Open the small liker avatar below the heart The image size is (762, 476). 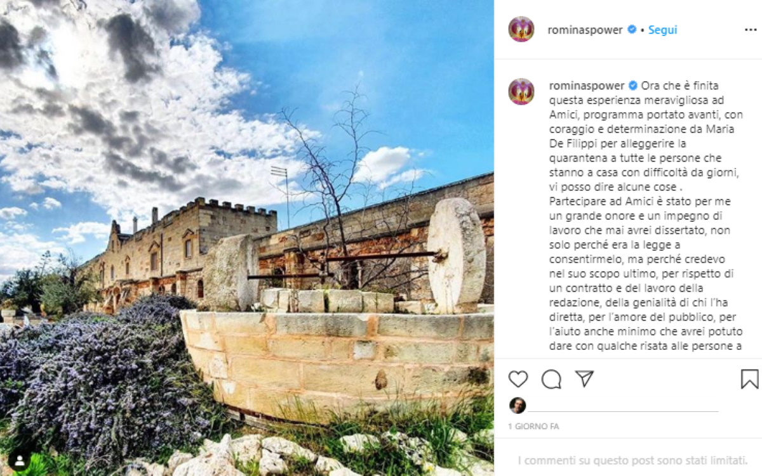pos(518,406)
